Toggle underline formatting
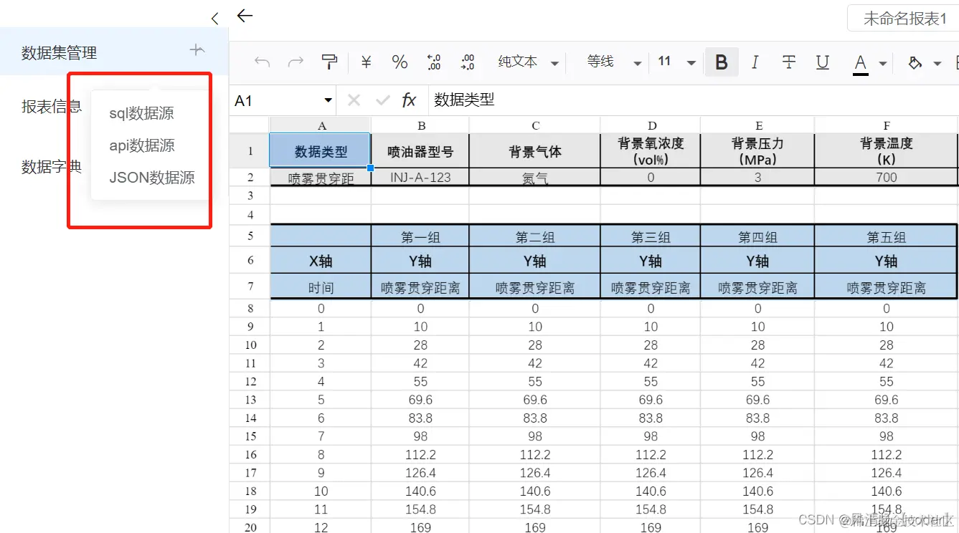Image resolution: width=959 pixels, height=533 pixels. click(822, 62)
